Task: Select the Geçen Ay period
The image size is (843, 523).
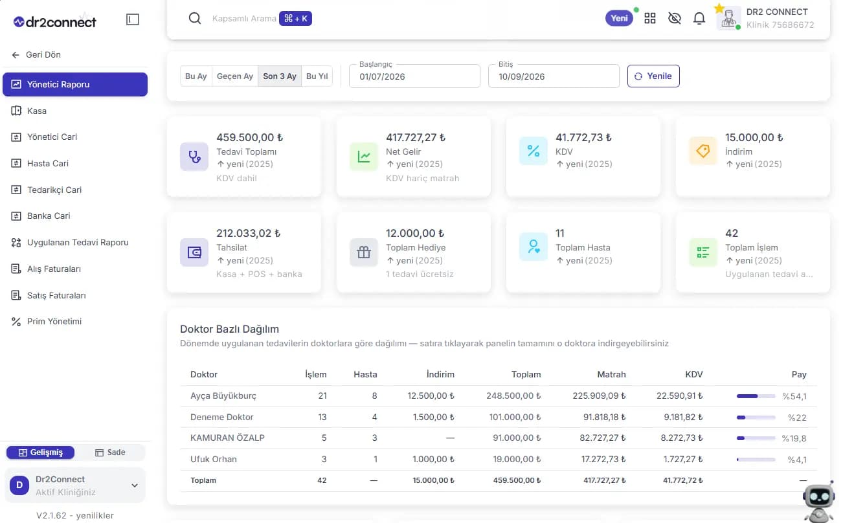Action: click(234, 76)
